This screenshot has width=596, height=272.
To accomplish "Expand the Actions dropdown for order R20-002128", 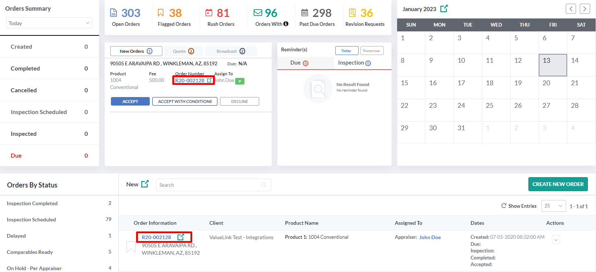I will click(556, 240).
